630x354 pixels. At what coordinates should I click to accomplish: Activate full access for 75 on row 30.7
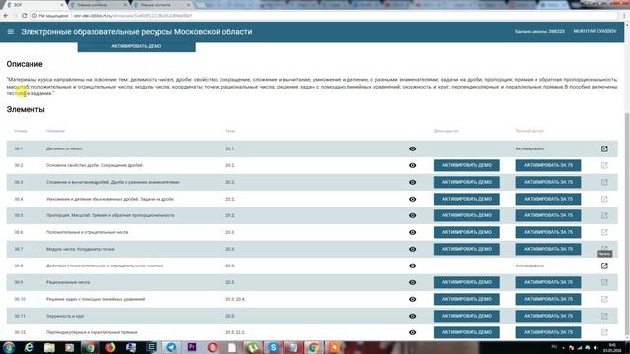tap(548, 249)
